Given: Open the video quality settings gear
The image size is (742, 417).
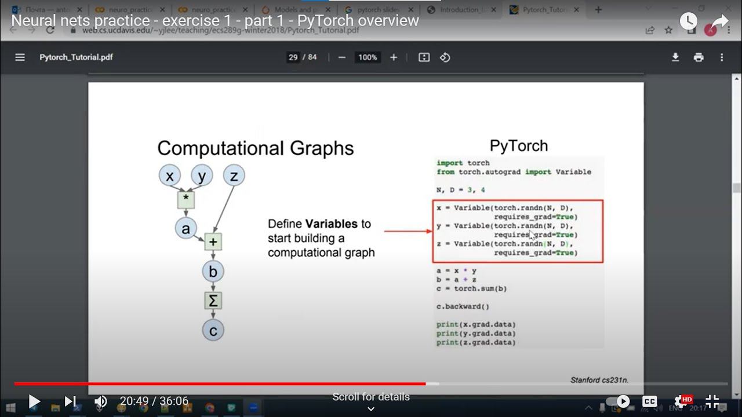Looking at the screenshot, I should pos(682,401).
